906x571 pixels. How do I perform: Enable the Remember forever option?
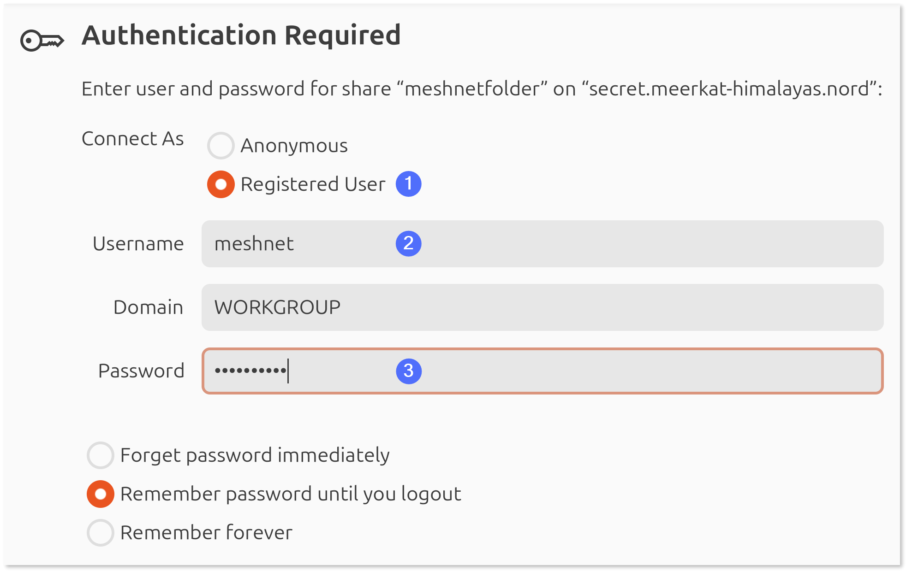(x=101, y=533)
